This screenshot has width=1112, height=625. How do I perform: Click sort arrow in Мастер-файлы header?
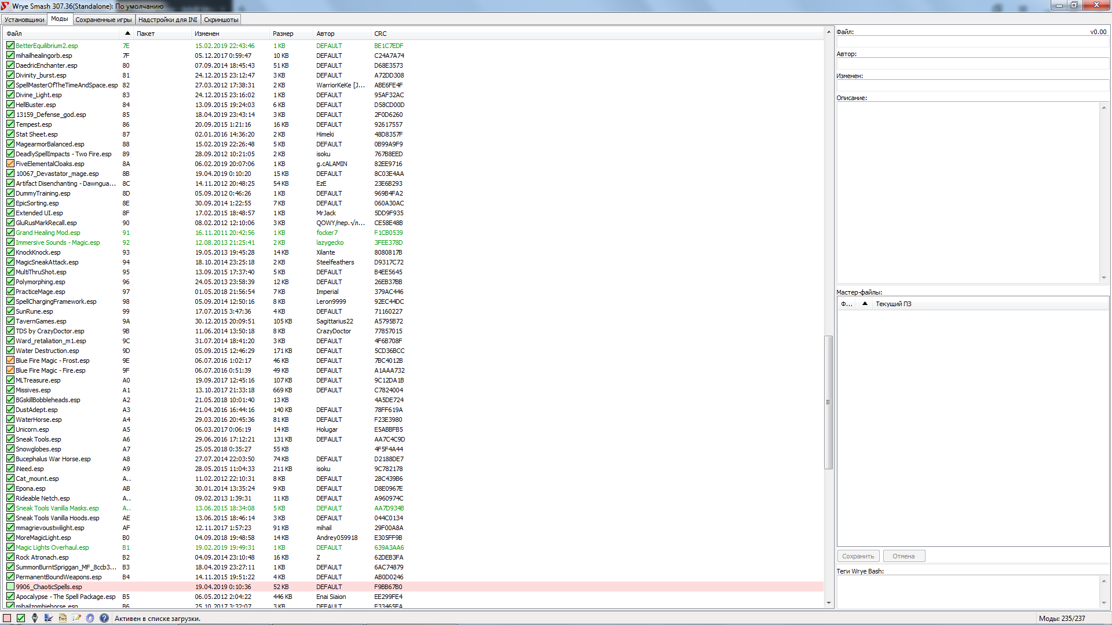click(865, 304)
